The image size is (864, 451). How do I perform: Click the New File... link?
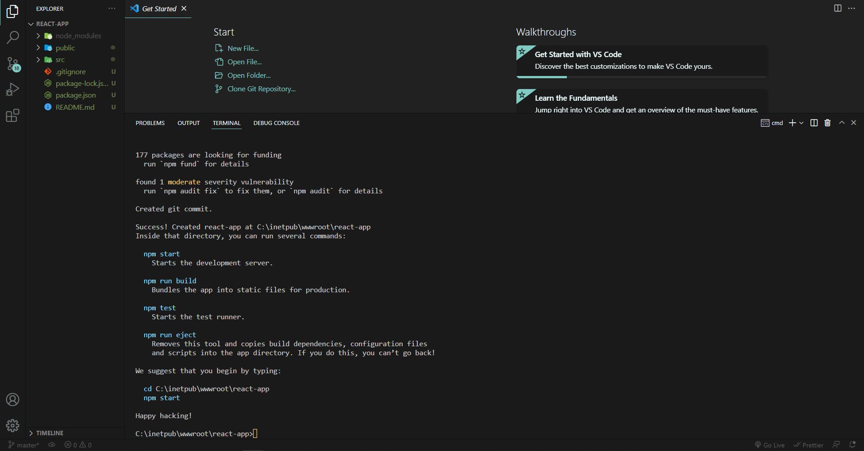(243, 48)
